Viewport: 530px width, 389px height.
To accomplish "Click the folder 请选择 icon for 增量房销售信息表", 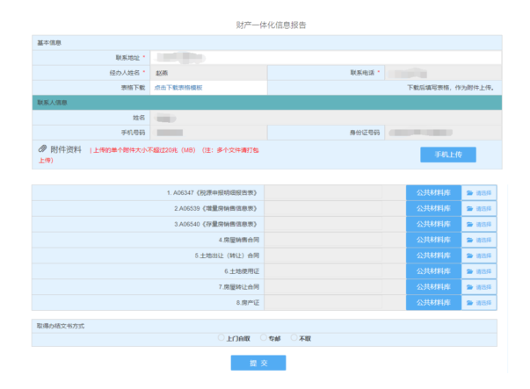I will (470, 208).
